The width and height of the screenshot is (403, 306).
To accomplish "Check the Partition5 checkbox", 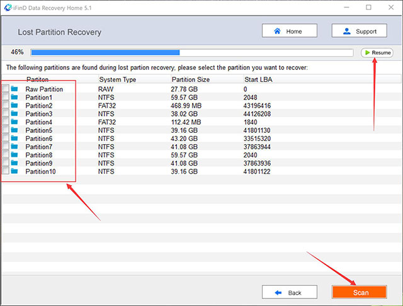I will [6, 130].
